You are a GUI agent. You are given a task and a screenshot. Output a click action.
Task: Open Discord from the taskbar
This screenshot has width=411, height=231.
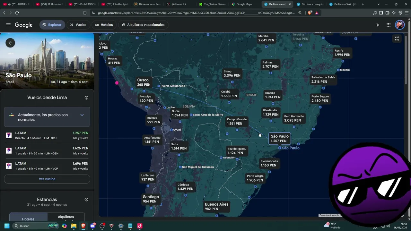(93, 226)
